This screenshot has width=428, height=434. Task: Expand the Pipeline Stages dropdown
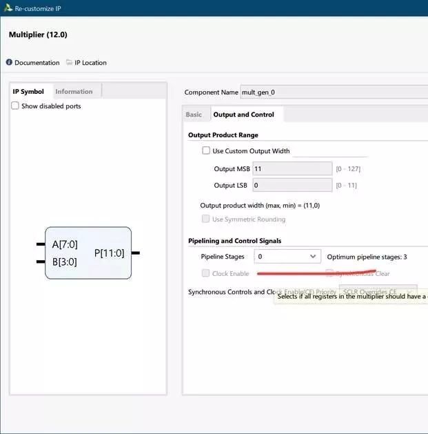tap(287, 257)
